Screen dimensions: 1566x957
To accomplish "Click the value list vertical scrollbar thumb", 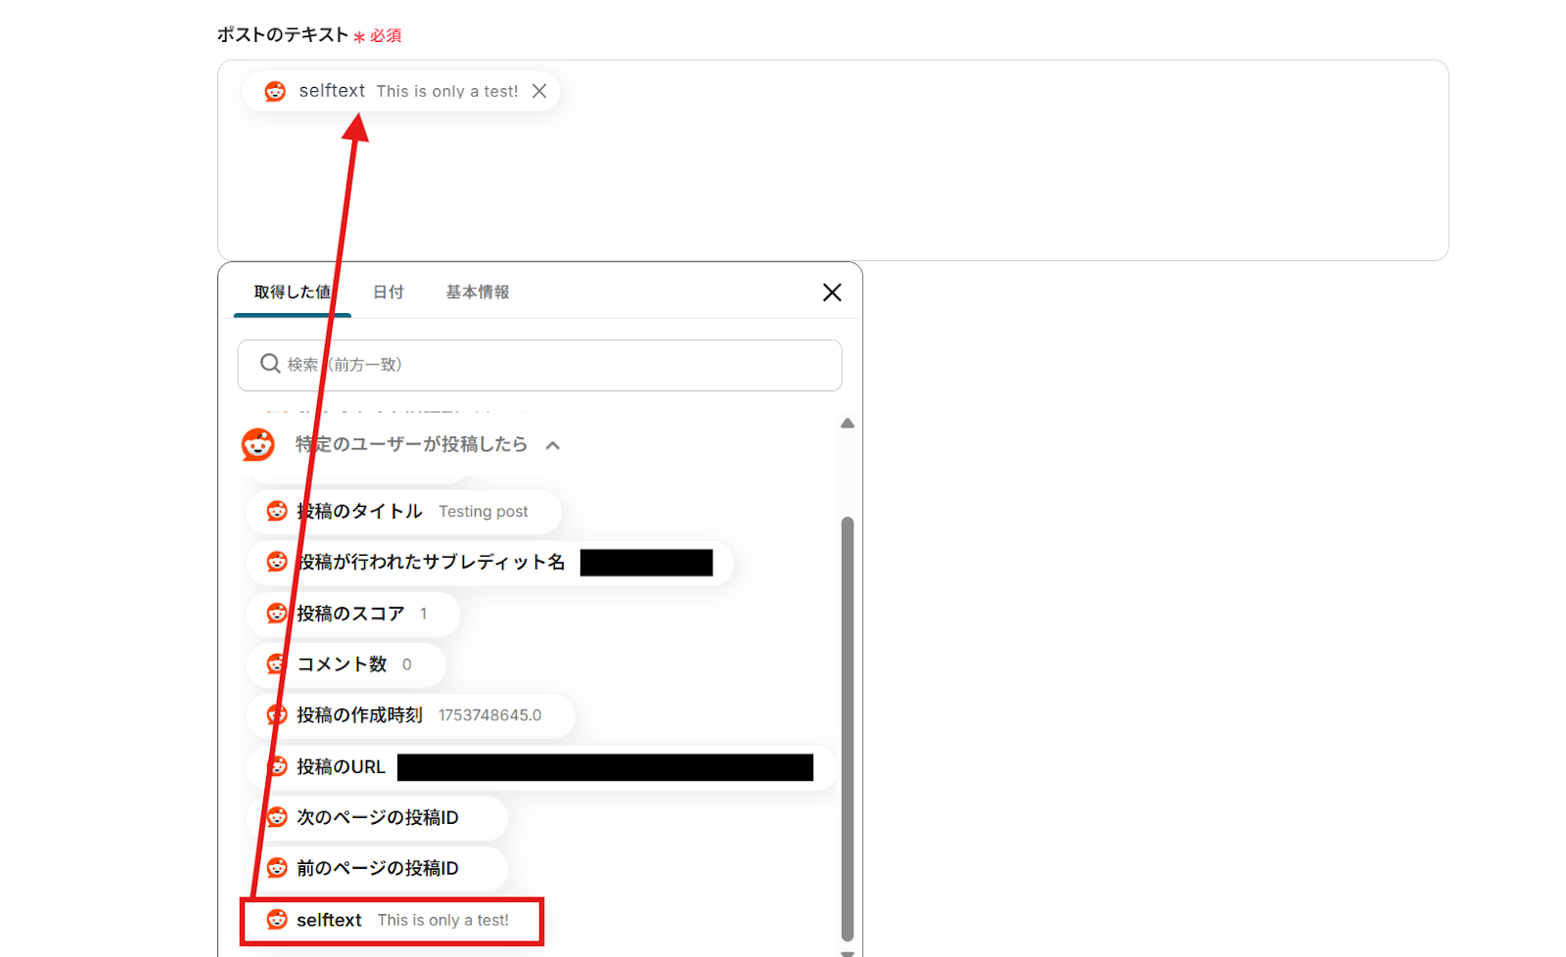I will click(848, 728).
